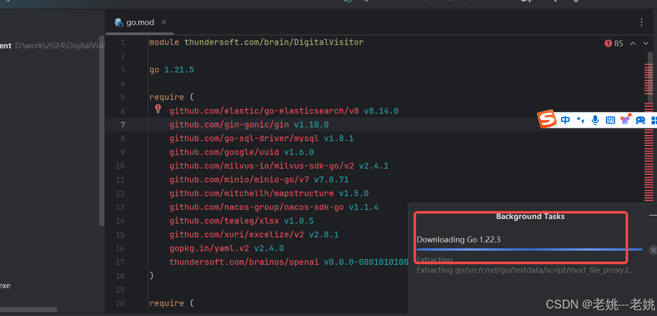Image resolution: width=657 pixels, height=316 pixels.
Task: Open the Sogou skin shirt icon
Action: [625, 119]
